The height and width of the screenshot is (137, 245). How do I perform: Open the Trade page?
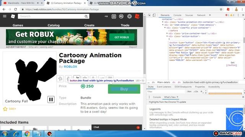125,25
